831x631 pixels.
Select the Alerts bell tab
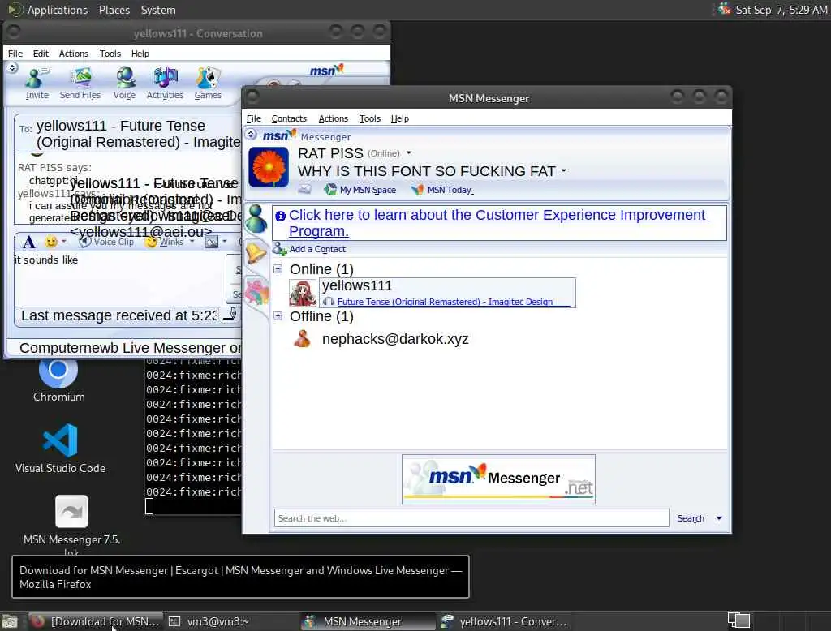[x=256, y=253]
